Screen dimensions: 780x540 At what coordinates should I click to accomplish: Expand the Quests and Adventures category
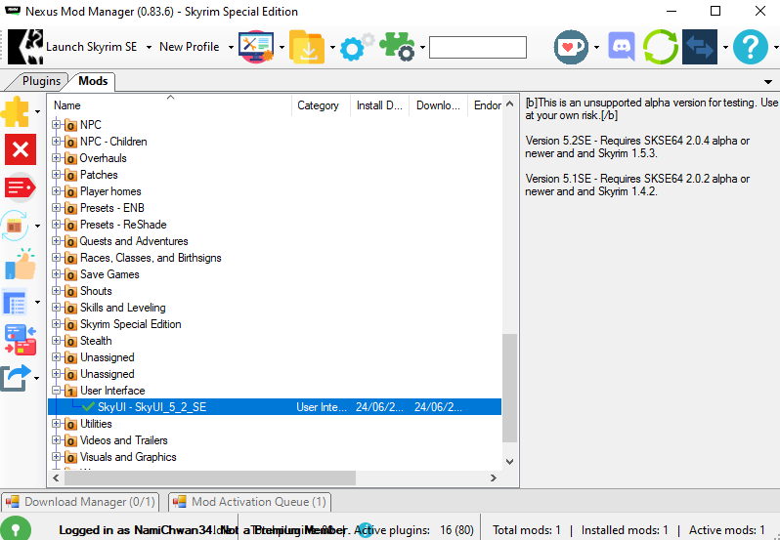pos(57,240)
